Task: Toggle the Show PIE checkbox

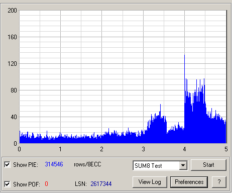Action: coord(7,164)
